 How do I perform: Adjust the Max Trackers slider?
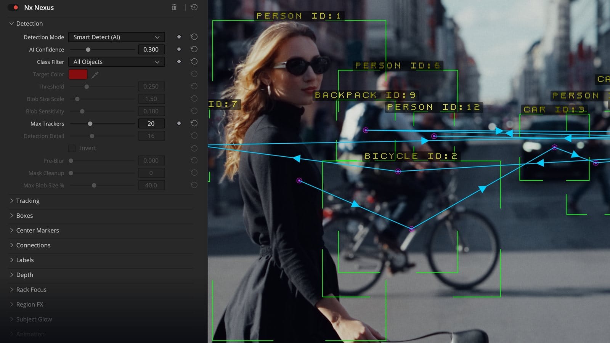click(x=103, y=123)
